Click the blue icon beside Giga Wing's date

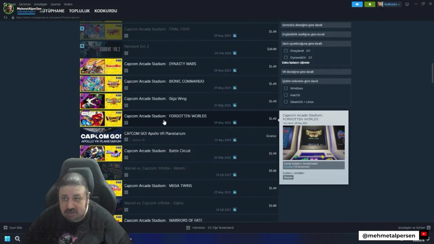pyautogui.click(x=235, y=105)
